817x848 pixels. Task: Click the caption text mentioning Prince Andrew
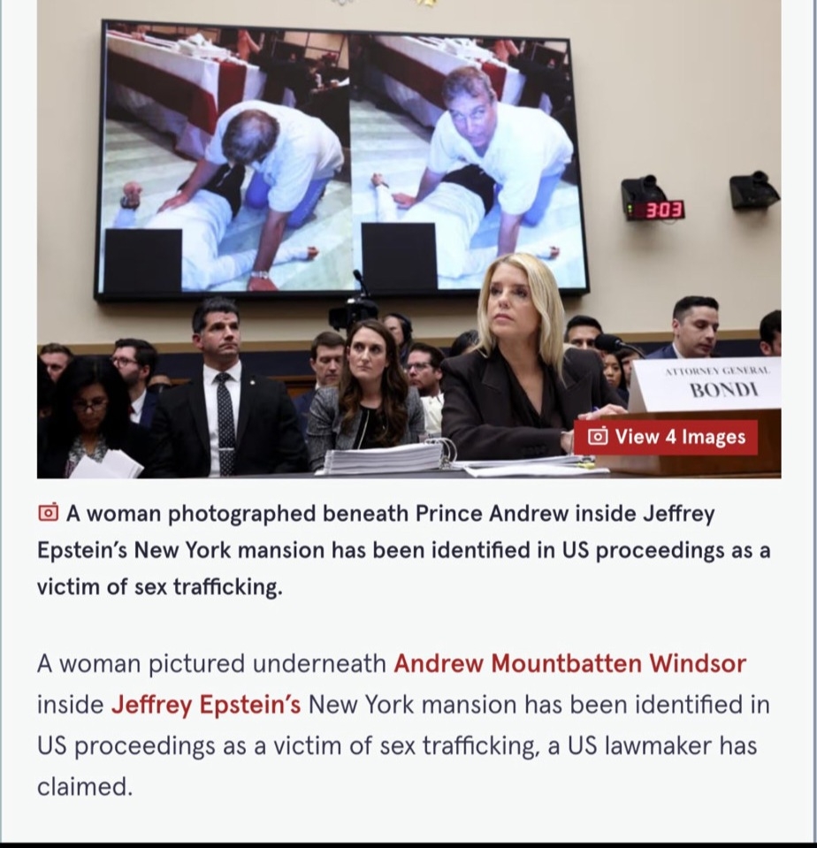click(403, 550)
